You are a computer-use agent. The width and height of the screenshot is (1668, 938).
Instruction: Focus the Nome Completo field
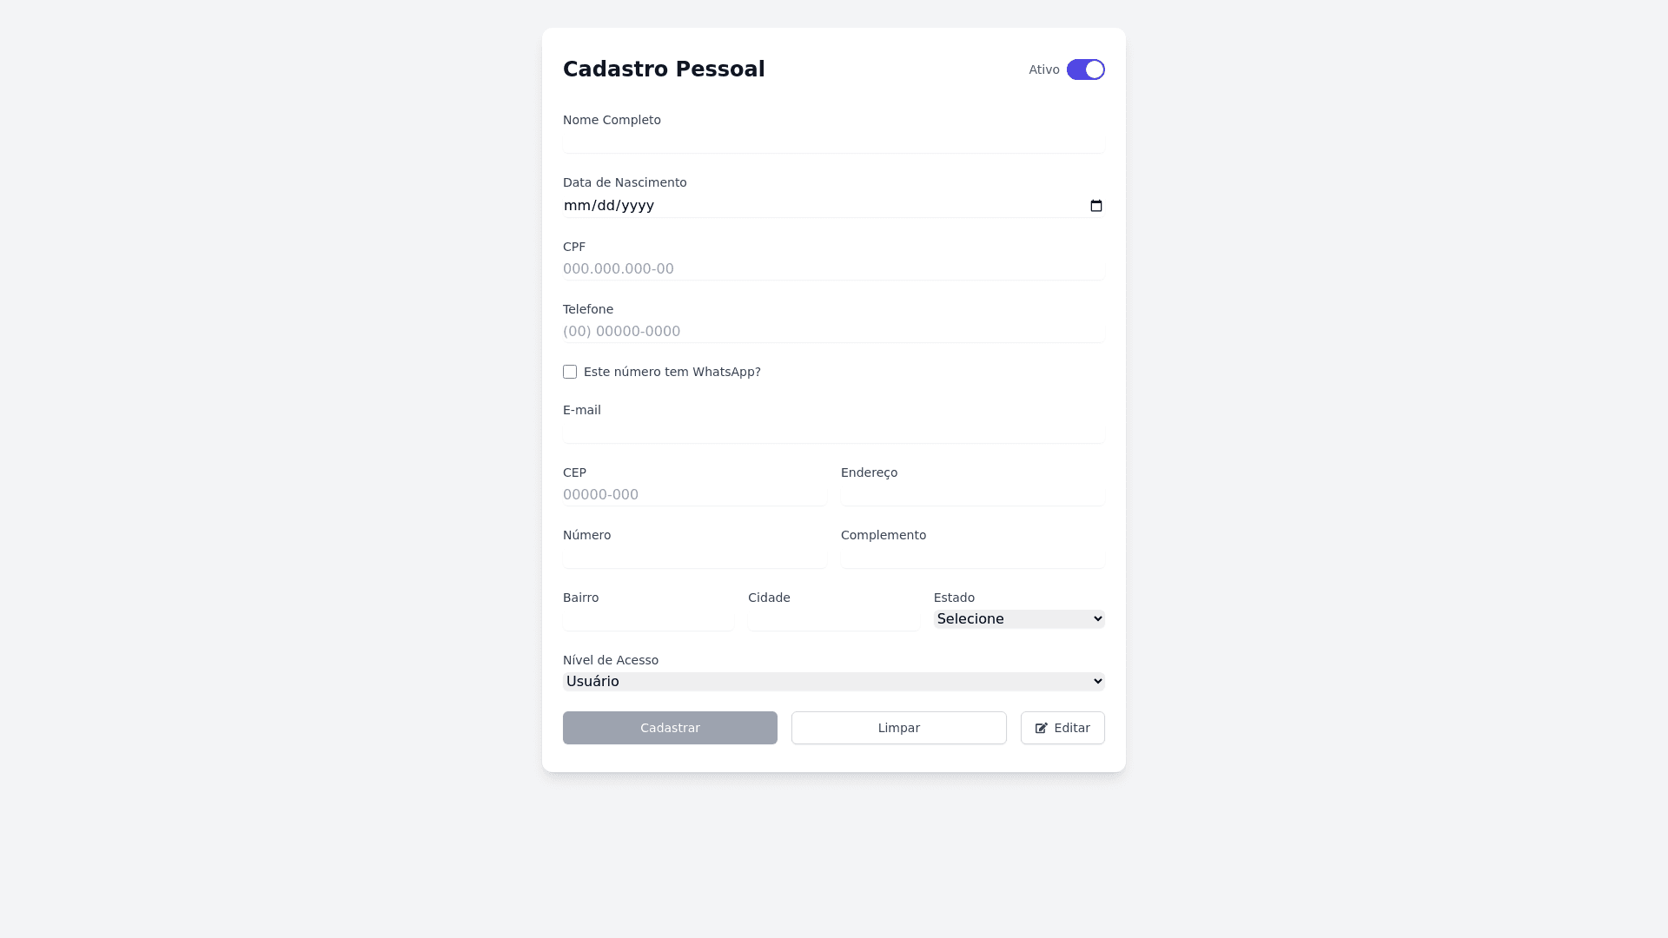pyautogui.click(x=833, y=142)
